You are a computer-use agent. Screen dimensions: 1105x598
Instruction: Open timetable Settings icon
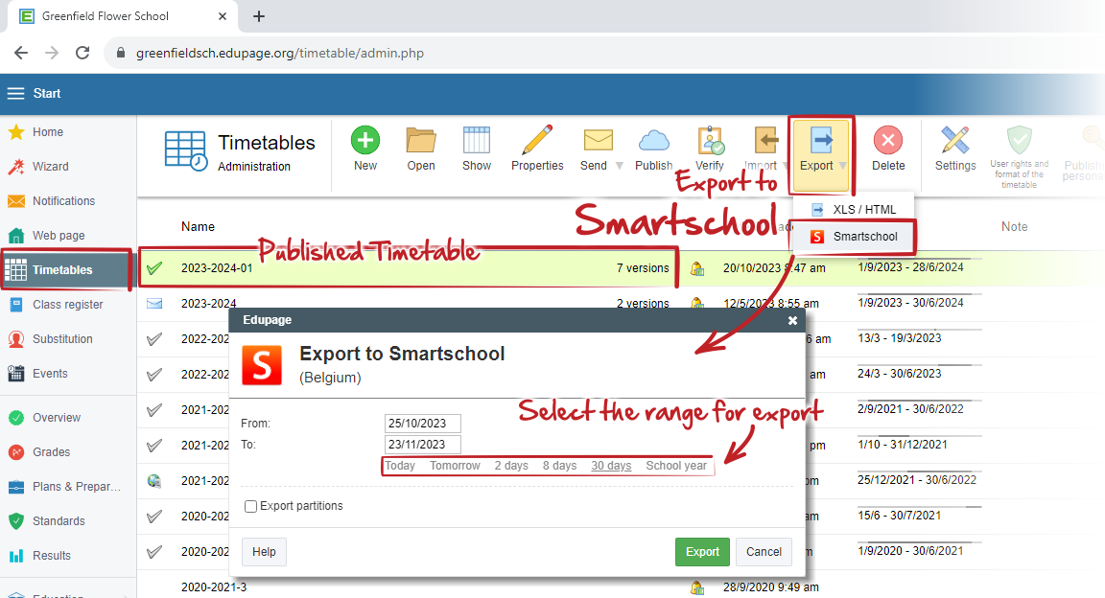(x=955, y=140)
